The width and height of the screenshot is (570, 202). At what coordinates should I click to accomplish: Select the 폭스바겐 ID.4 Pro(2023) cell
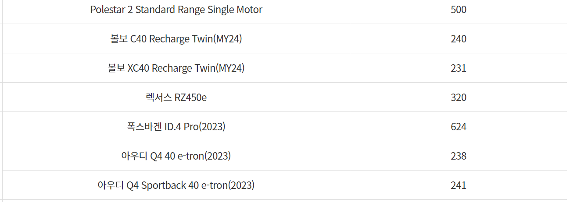coord(176,126)
